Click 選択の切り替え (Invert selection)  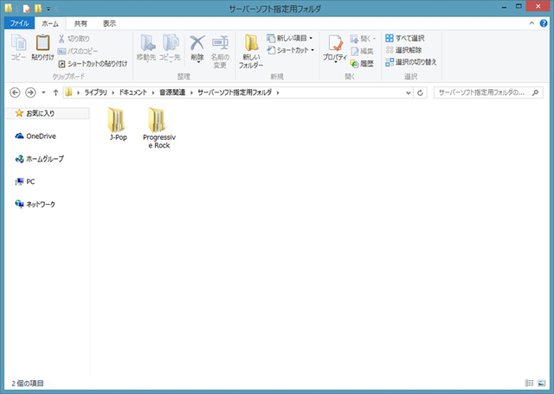411,61
